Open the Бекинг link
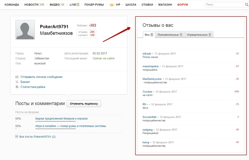 tap(25, 82)
